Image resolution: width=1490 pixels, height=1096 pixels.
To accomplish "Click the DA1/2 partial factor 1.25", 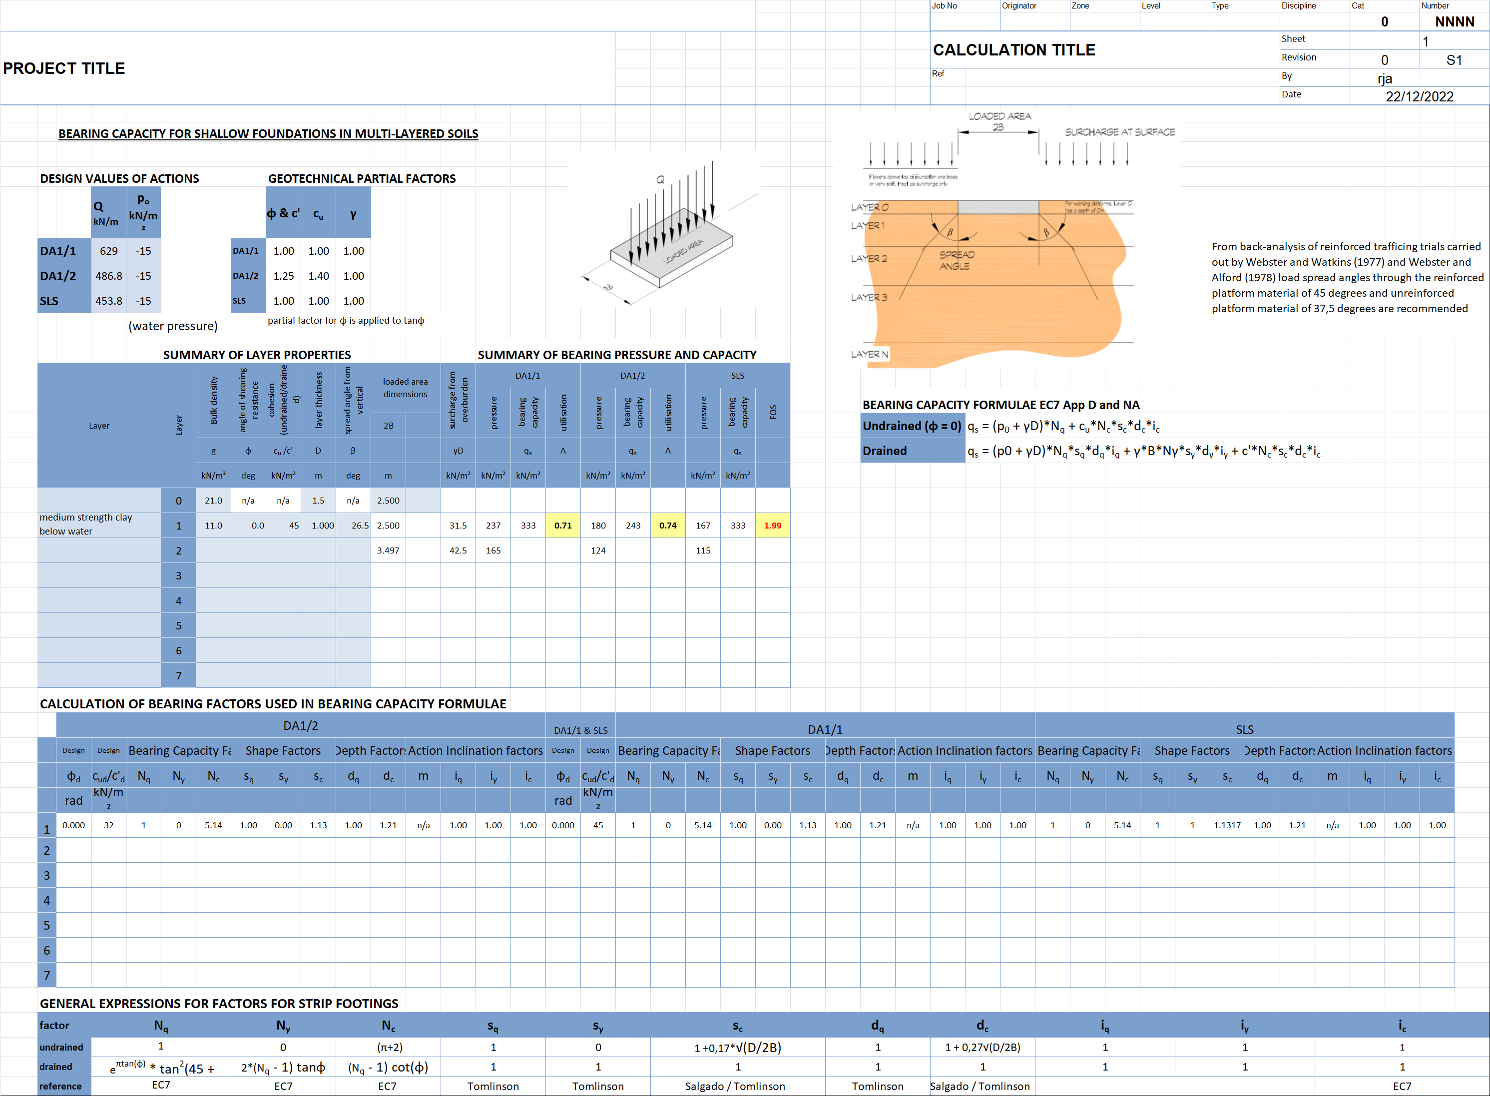I will click(x=283, y=276).
